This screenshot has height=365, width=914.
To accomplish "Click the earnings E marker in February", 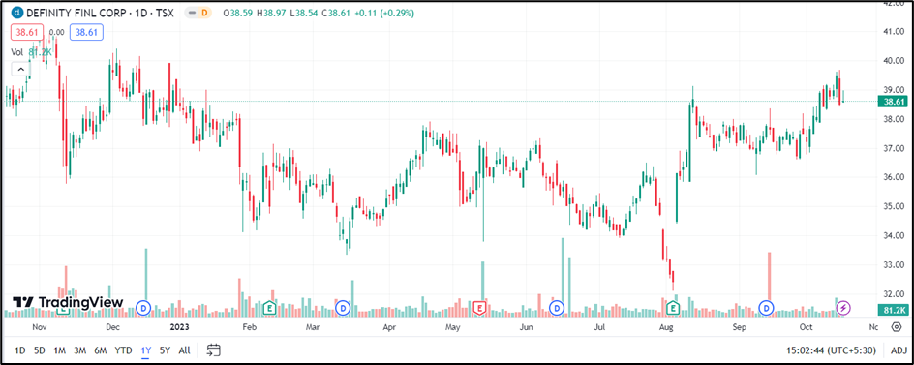I will [x=269, y=307].
